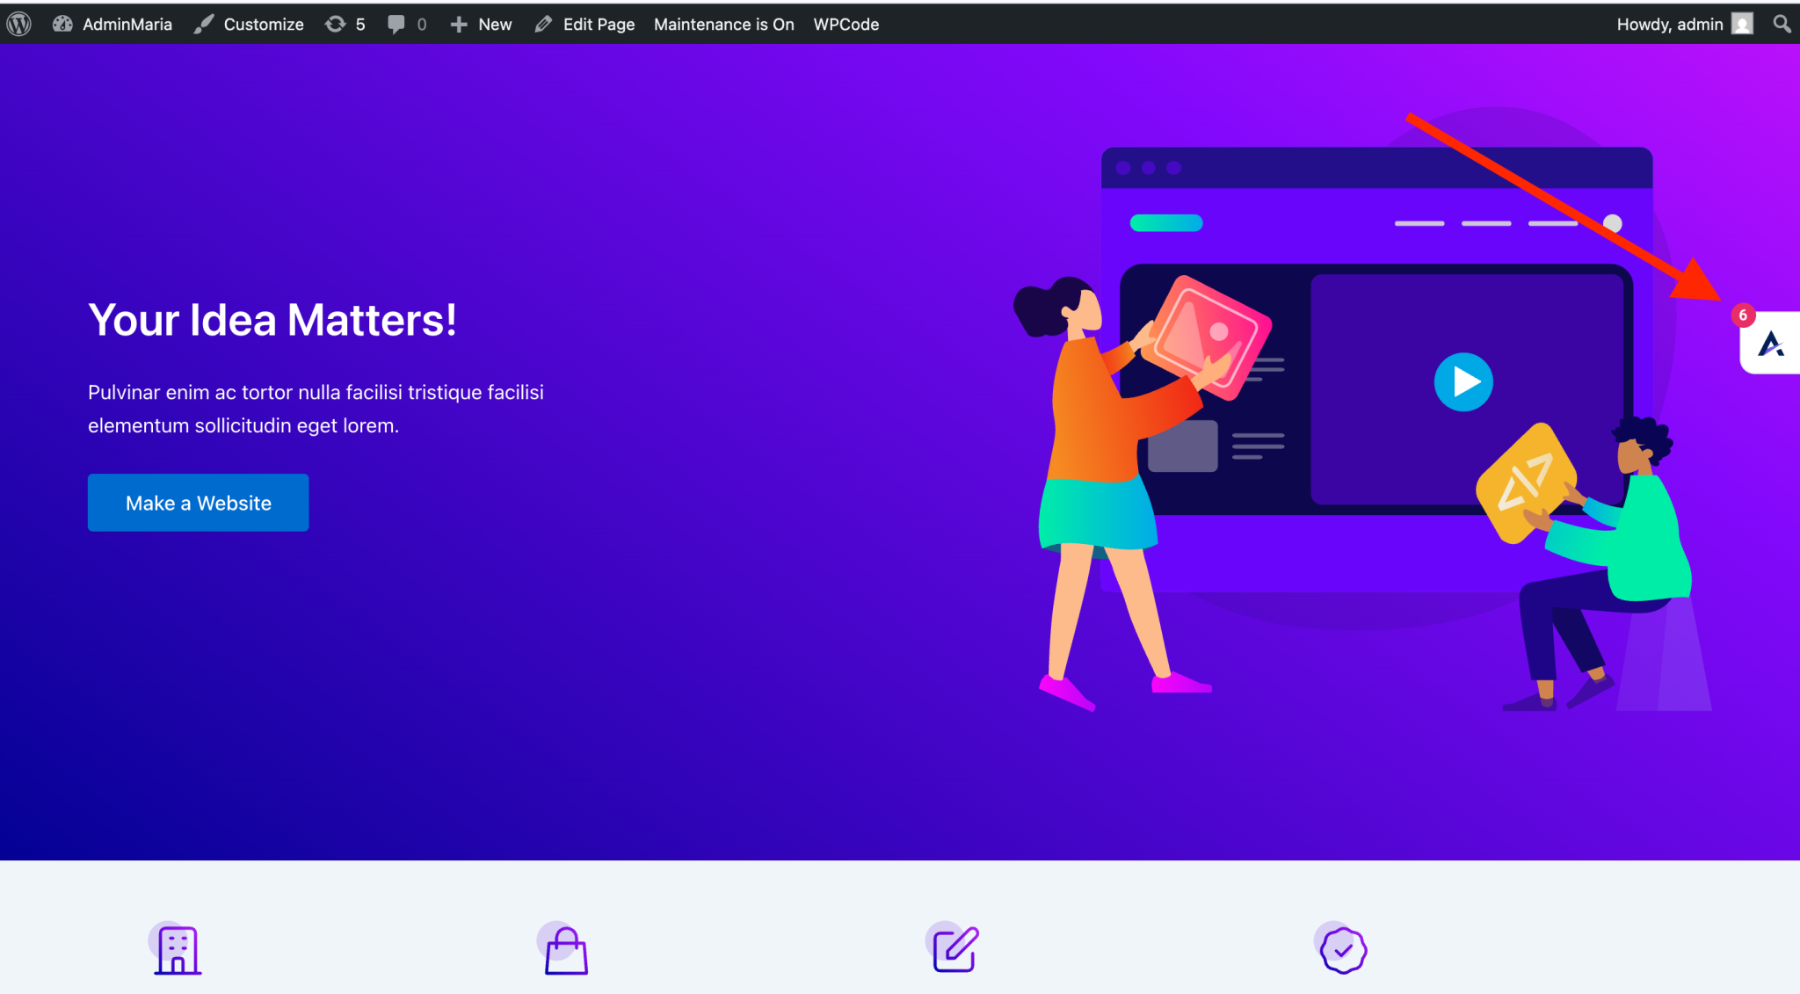This screenshot has height=994, width=1800.
Task: Open Customize with the brush icon
Action: click(250, 24)
